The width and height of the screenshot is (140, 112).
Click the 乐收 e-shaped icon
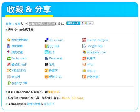tap(47, 64)
